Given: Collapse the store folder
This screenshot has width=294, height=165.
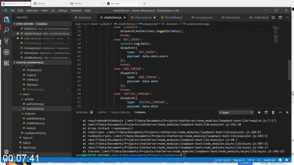Looking at the screenshot, I should point(21,94).
